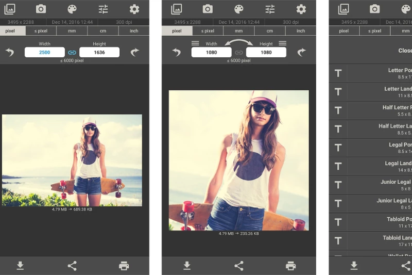Click Height field showing 1636
This screenshot has width=412, height=275.
99,52
